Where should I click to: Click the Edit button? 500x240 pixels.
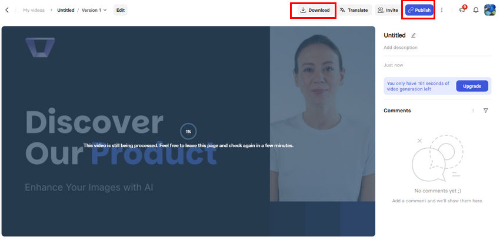pyautogui.click(x=121, y=10)
